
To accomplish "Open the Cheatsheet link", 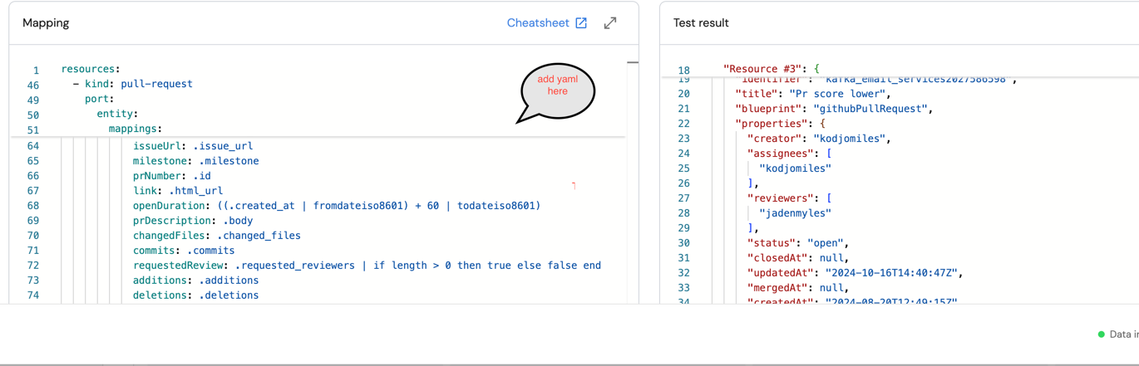I will 538,23.
